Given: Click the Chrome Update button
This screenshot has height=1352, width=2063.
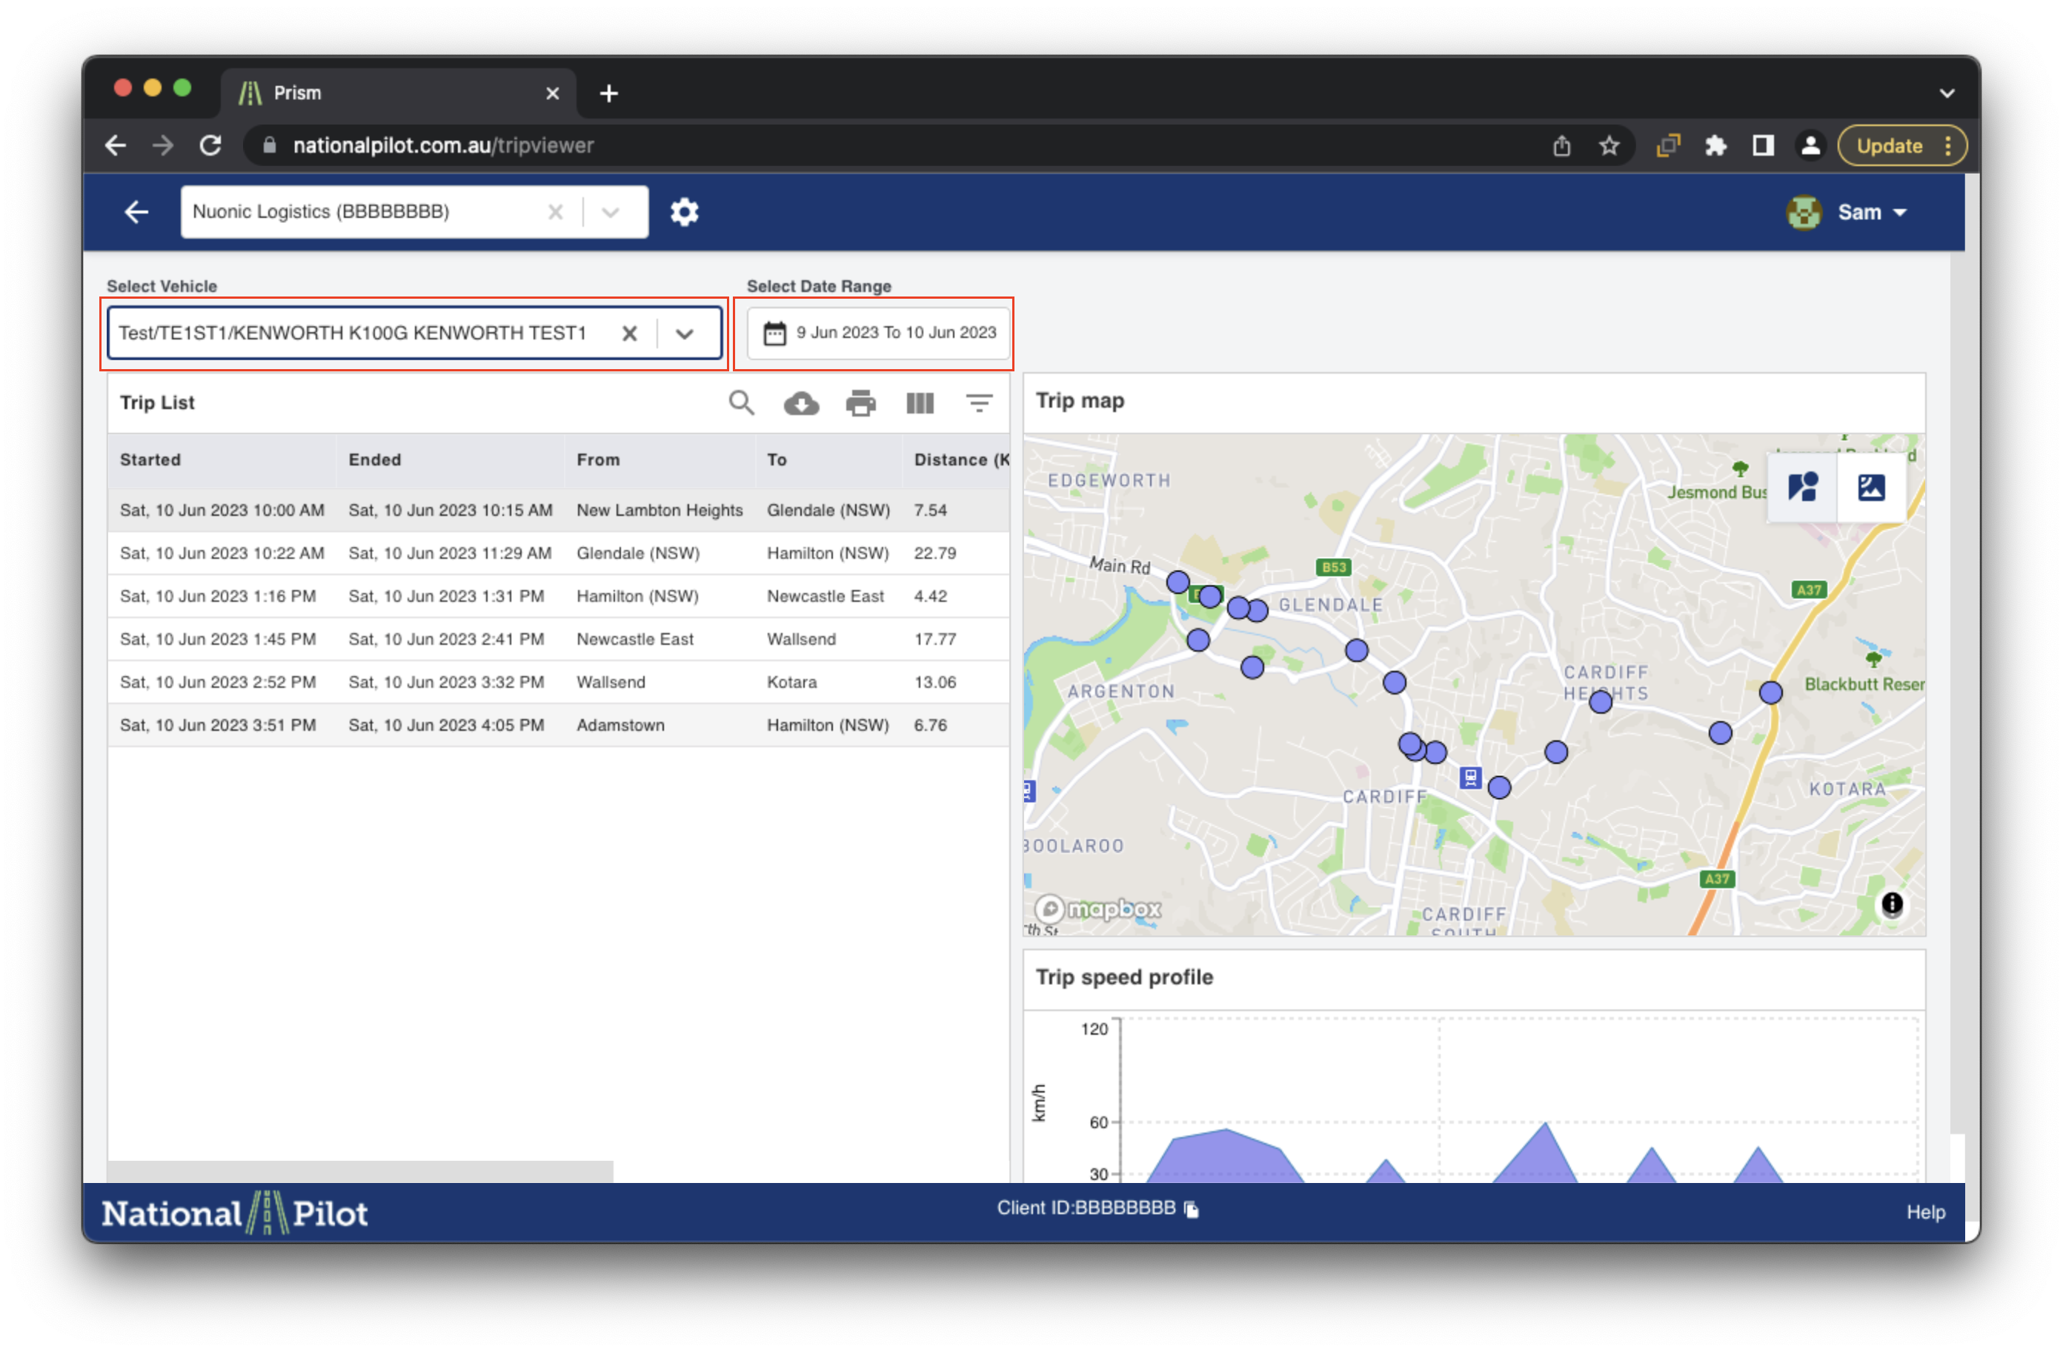Looking at the screenshot, I should 1890,146.
